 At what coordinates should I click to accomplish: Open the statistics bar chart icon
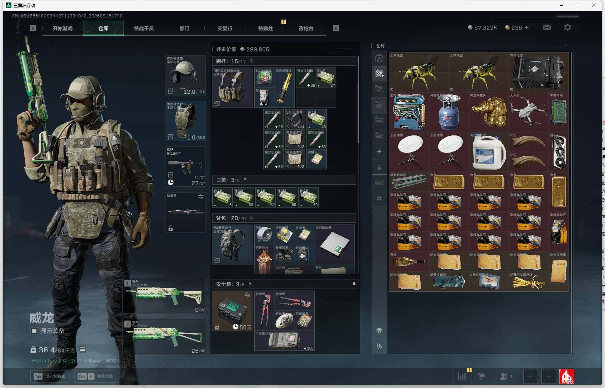462,376
